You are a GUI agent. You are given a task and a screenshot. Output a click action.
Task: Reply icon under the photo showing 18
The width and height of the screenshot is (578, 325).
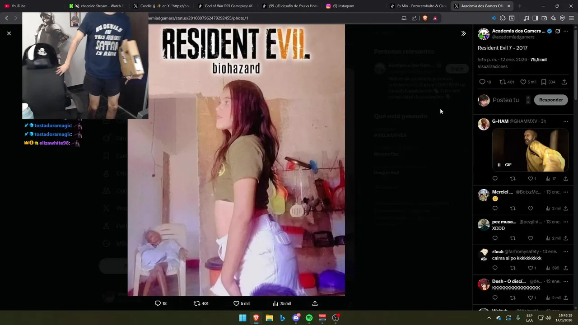pyautogui.click(x=158, y=303)
